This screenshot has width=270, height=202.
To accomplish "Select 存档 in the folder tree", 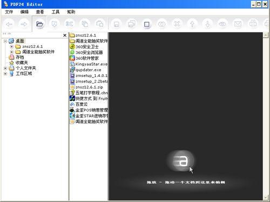I will [19, 57].
